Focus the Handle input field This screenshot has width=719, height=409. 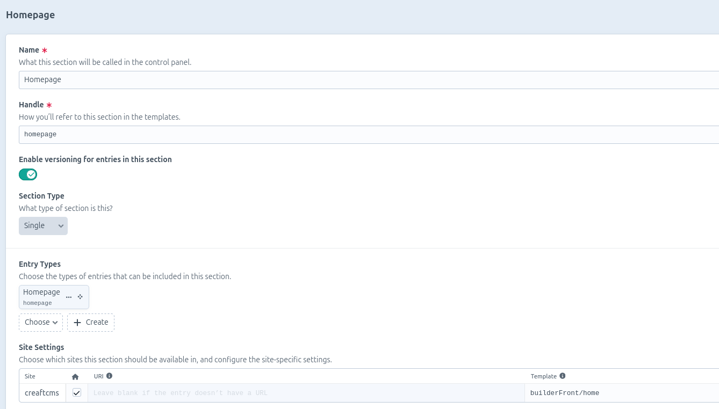pos(369,135)
